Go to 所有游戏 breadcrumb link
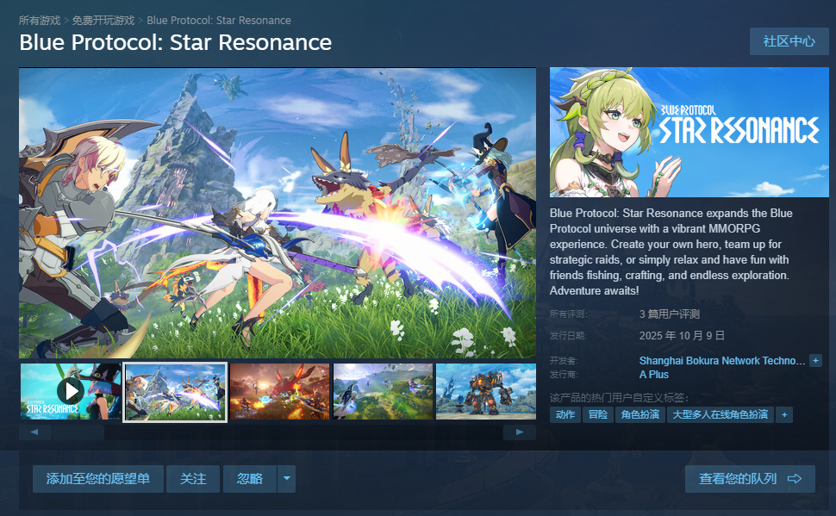The height and width of the screenshot is (516, 836). [40, 21]
